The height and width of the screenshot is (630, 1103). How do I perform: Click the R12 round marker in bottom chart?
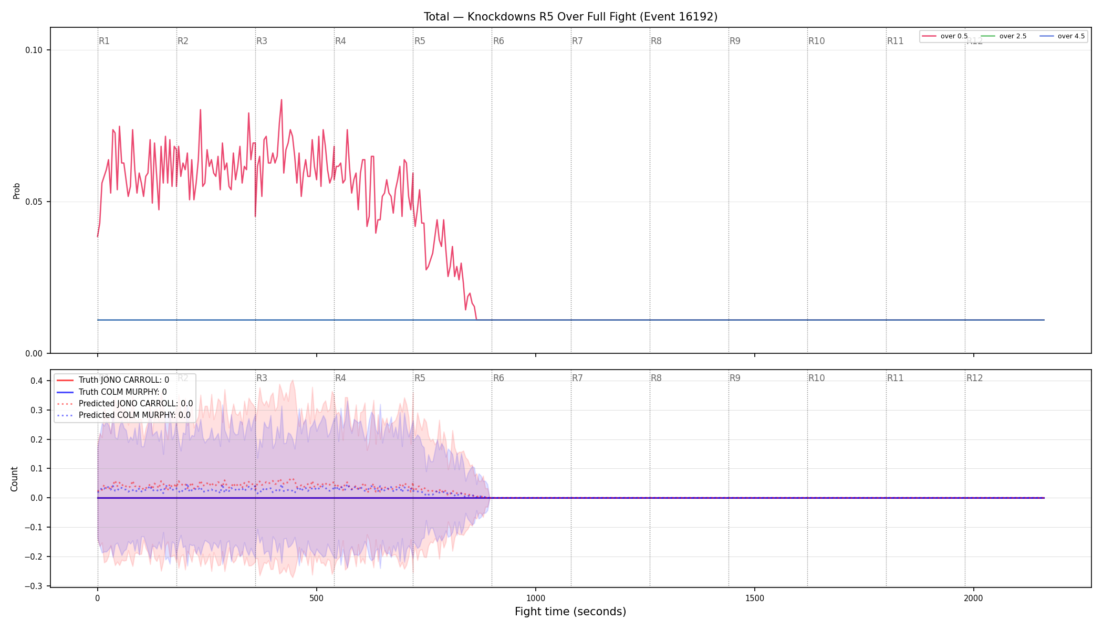pos(974,378)
